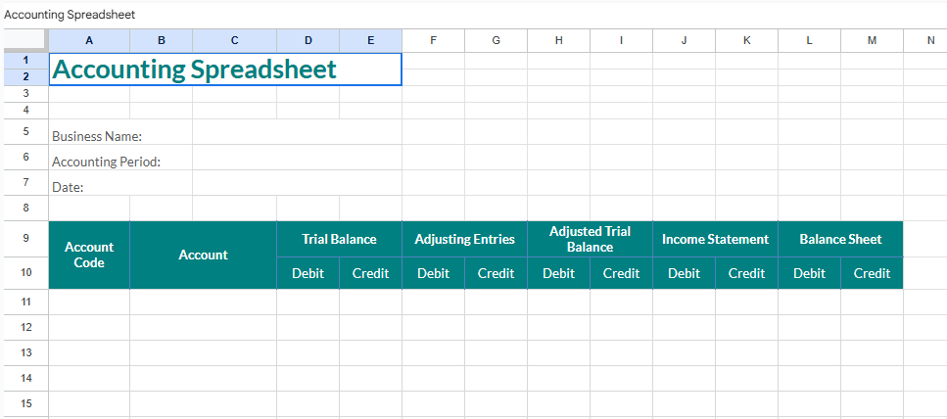The height and width of the screenshot is (419, 947).
Task: Select column A header
Action: 89,40
